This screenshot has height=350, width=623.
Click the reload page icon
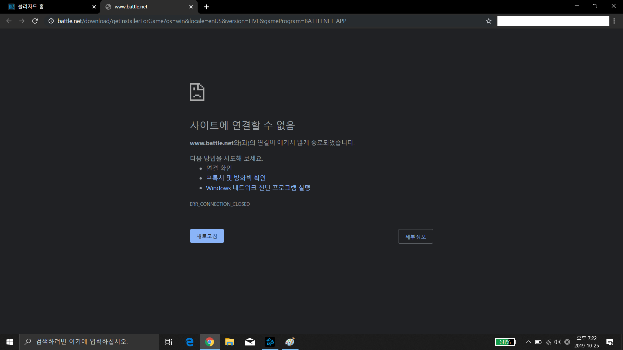click(35, 21)
